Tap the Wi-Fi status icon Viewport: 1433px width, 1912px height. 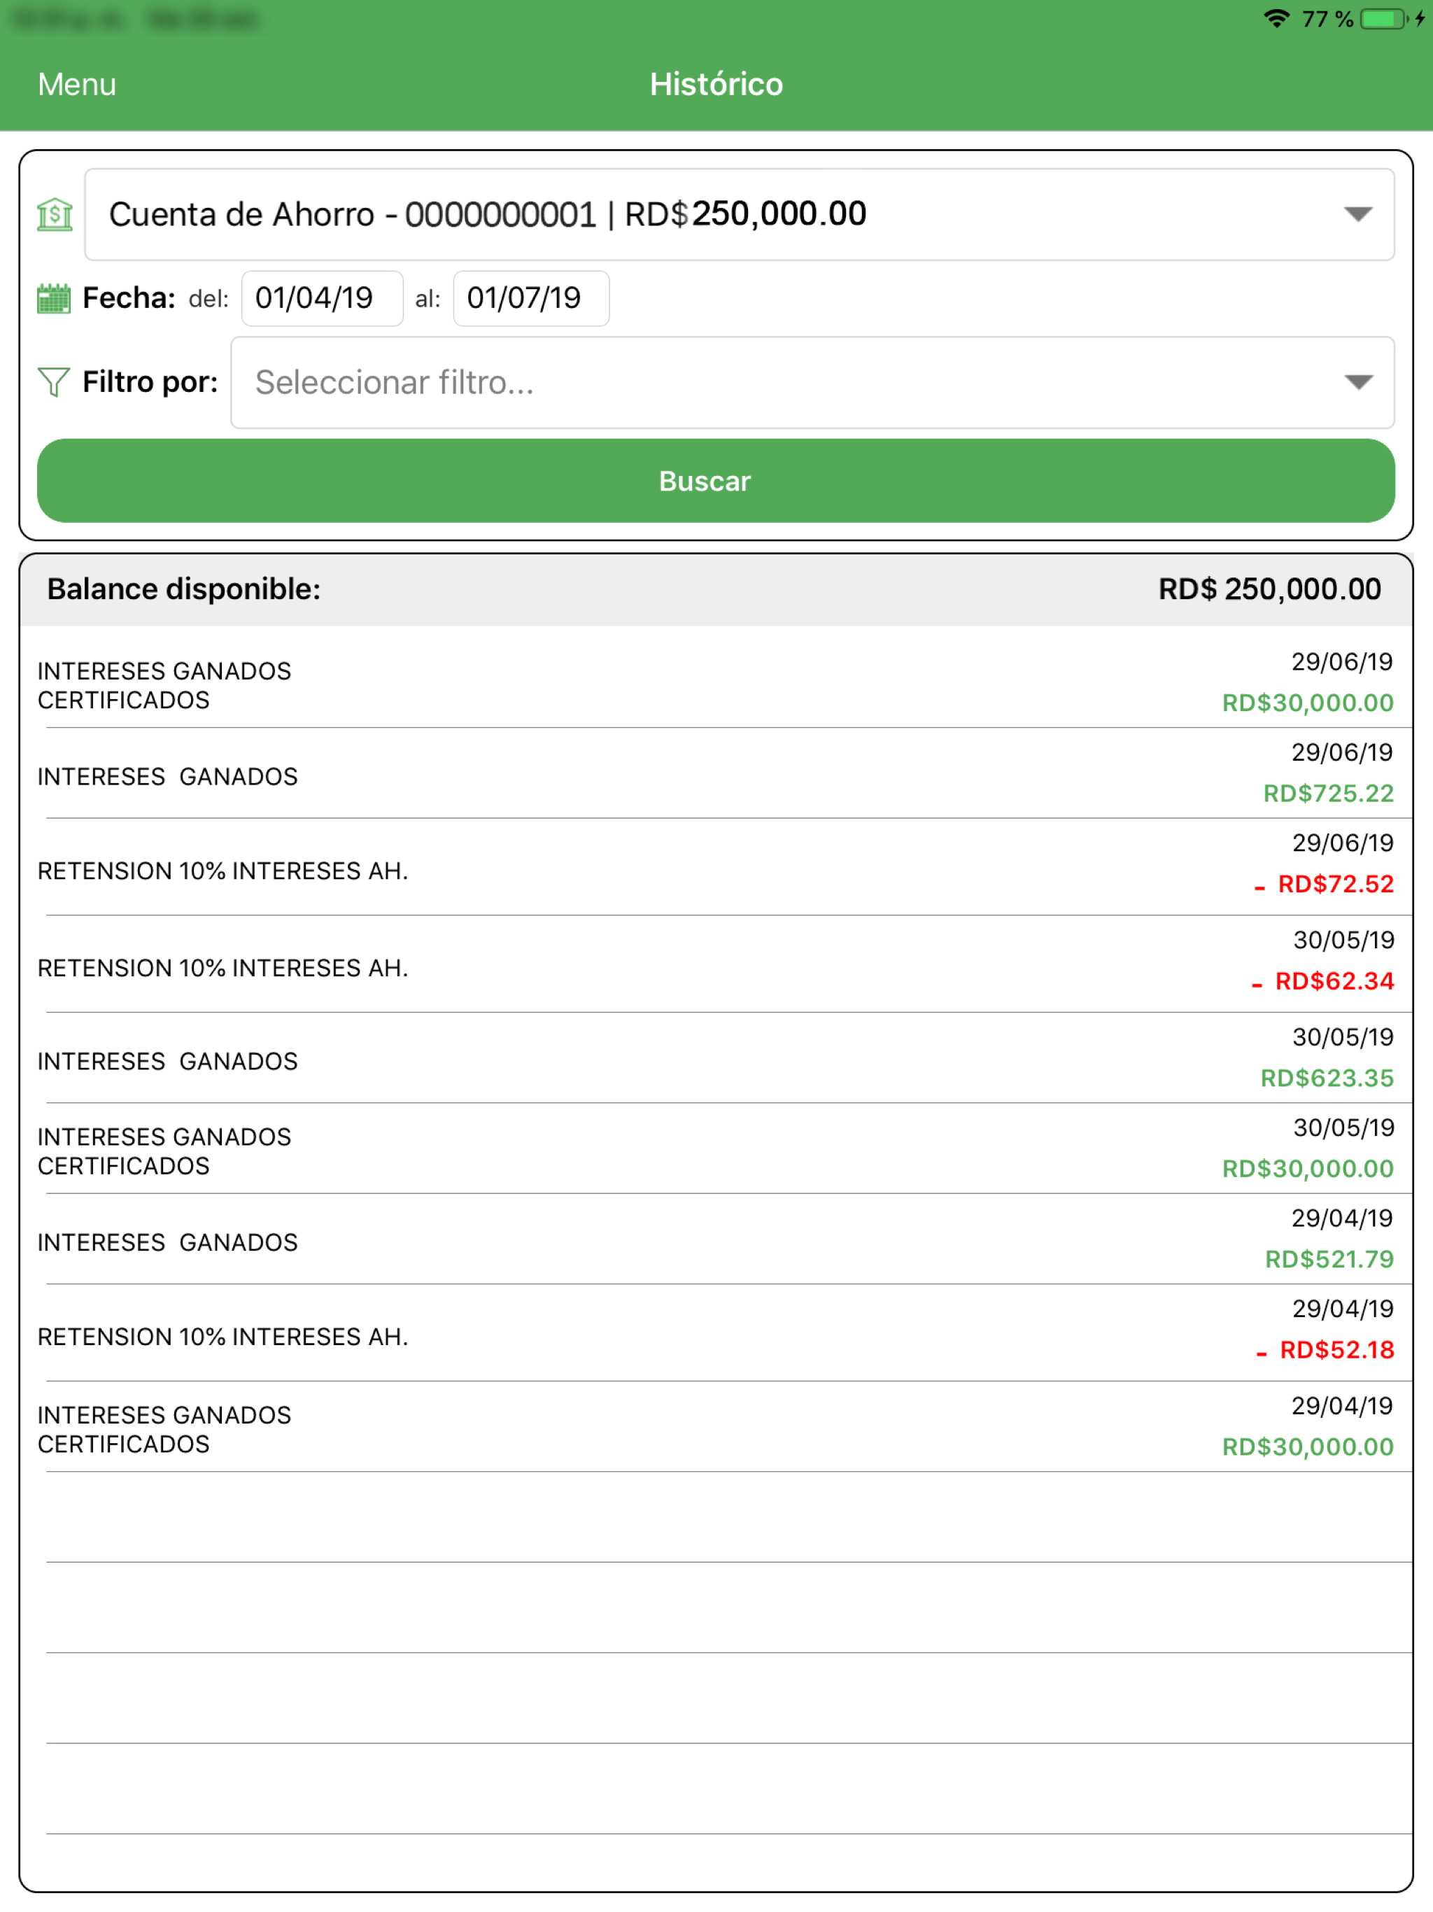1276,19
